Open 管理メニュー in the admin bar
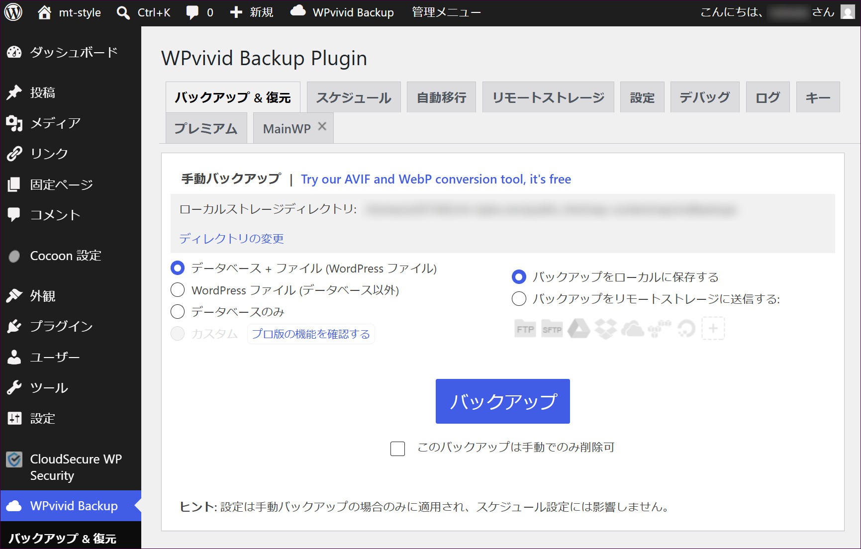 pos(446,12)
